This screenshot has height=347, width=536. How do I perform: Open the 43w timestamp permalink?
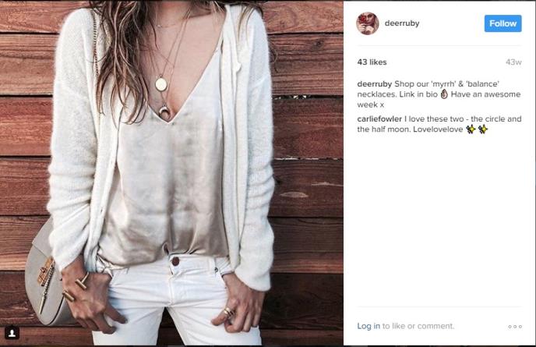pyautogui.click(x=513, y=62)
